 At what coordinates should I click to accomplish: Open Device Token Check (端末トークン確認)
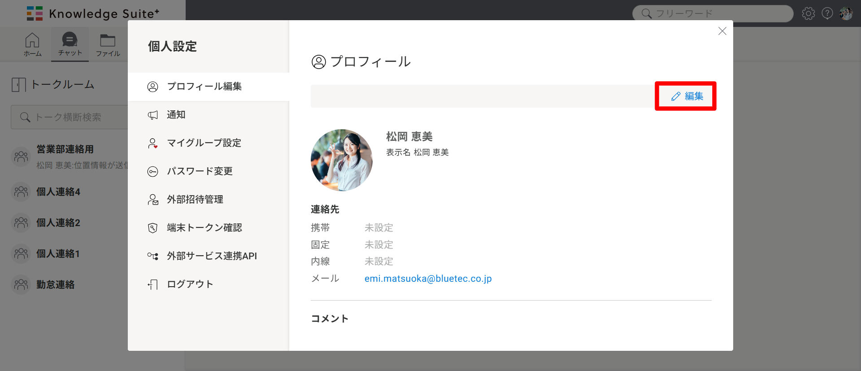click(204, 228)
